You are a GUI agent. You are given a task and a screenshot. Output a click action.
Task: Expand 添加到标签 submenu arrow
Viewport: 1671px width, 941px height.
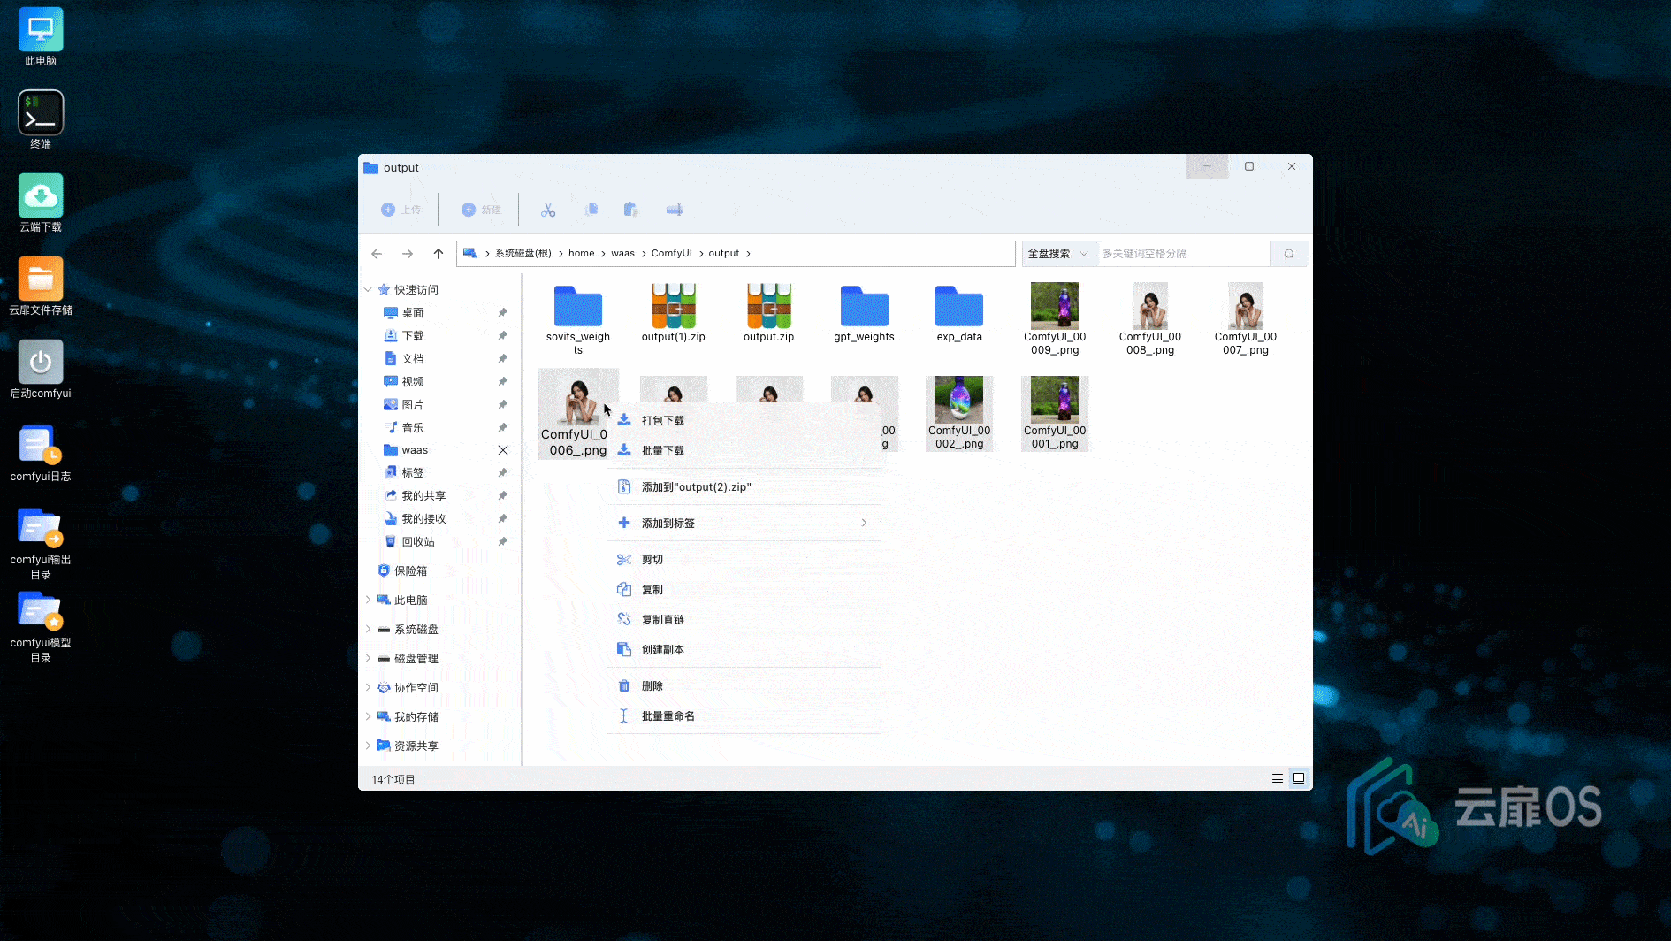point(864,524)
